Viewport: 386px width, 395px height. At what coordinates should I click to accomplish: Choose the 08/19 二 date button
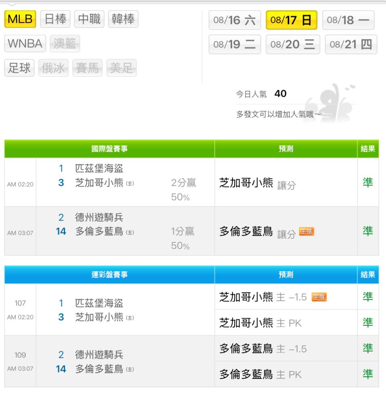tap(235, 45)
